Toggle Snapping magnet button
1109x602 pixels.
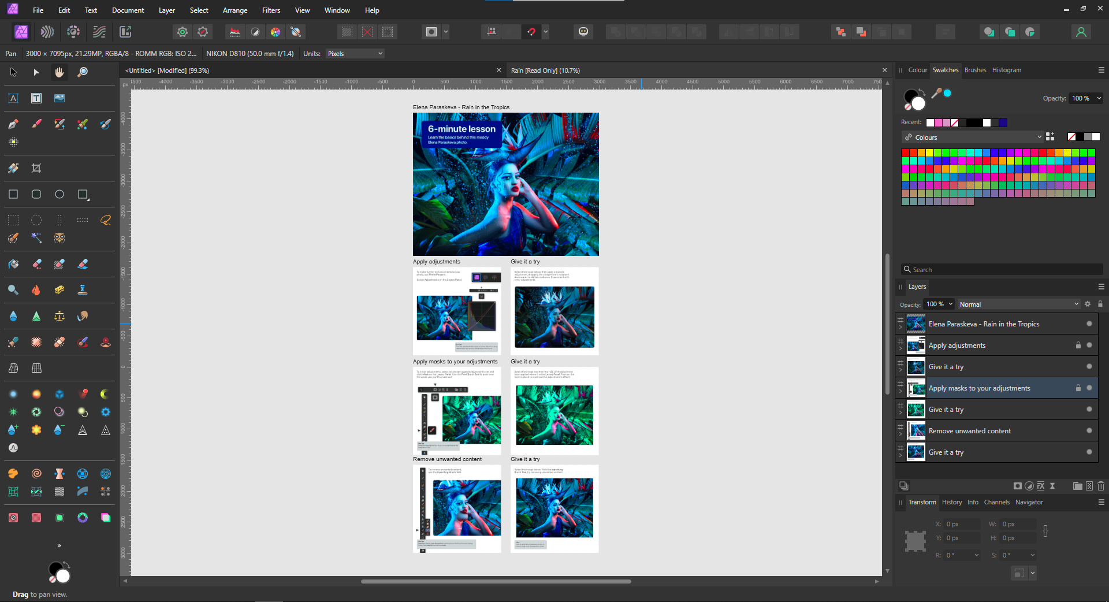(531, 32)
